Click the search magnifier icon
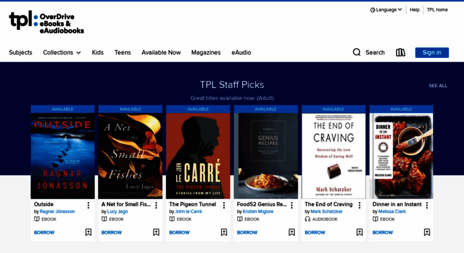Viewport: 464px width, 253px height. [357, 53]
